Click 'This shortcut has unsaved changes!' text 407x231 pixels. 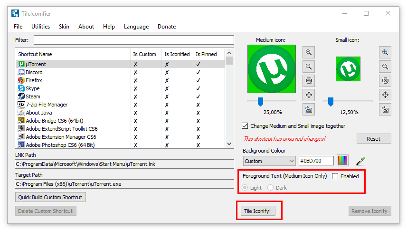(x=284, y=139)
